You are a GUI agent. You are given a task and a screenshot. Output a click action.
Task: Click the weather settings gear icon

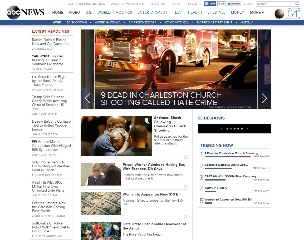[x=299, y=18]
